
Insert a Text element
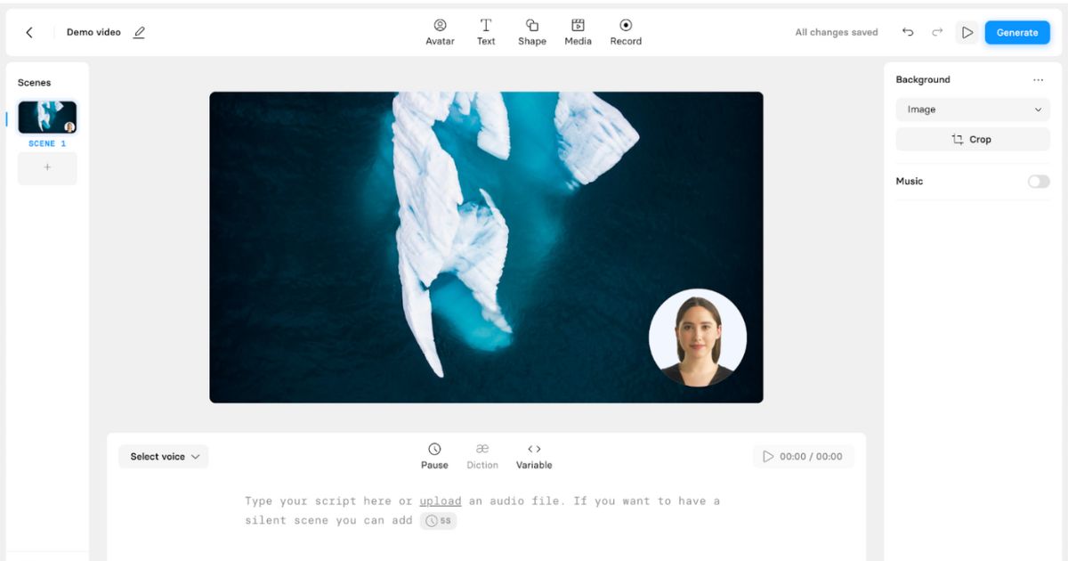[x=486, y=32]
